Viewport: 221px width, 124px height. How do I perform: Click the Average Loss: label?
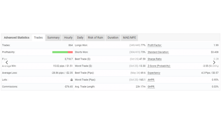click(x=10, y=73)
